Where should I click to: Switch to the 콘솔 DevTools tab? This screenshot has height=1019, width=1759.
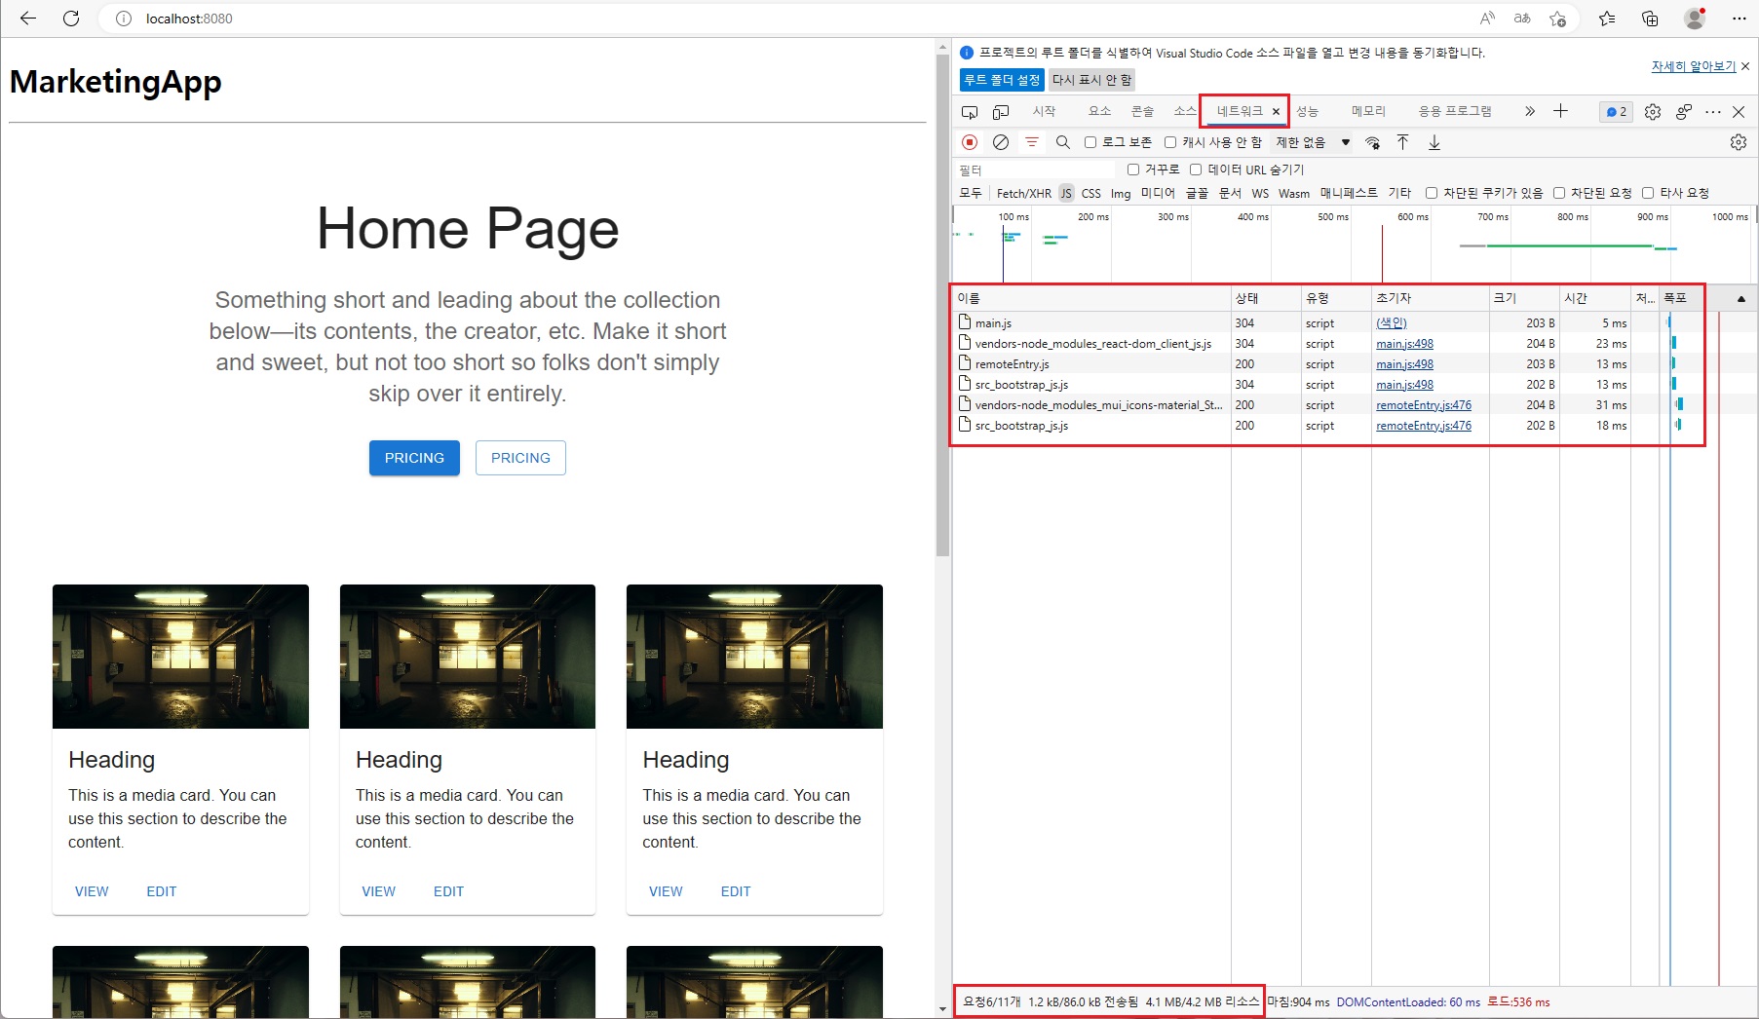tap(1142, 111)
